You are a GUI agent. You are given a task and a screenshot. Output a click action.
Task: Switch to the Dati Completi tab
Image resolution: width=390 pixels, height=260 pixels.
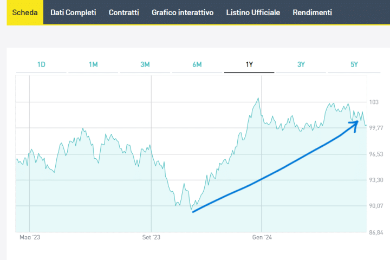(73, 12)
